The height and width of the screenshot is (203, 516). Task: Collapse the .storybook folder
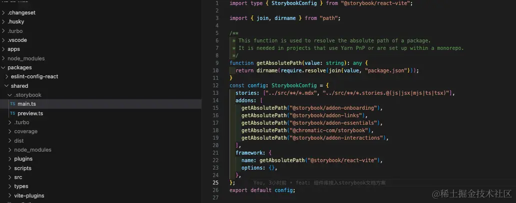[x=27, y=95]
